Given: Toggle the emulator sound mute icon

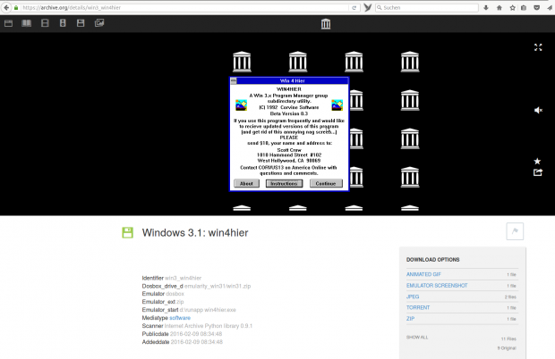Looking at the screenshot, I should tap(538, 110).
